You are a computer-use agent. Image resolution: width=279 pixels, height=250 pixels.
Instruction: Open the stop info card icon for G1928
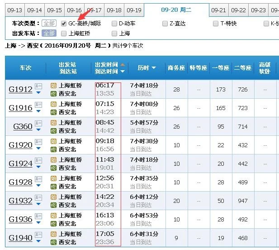[38, 179]
